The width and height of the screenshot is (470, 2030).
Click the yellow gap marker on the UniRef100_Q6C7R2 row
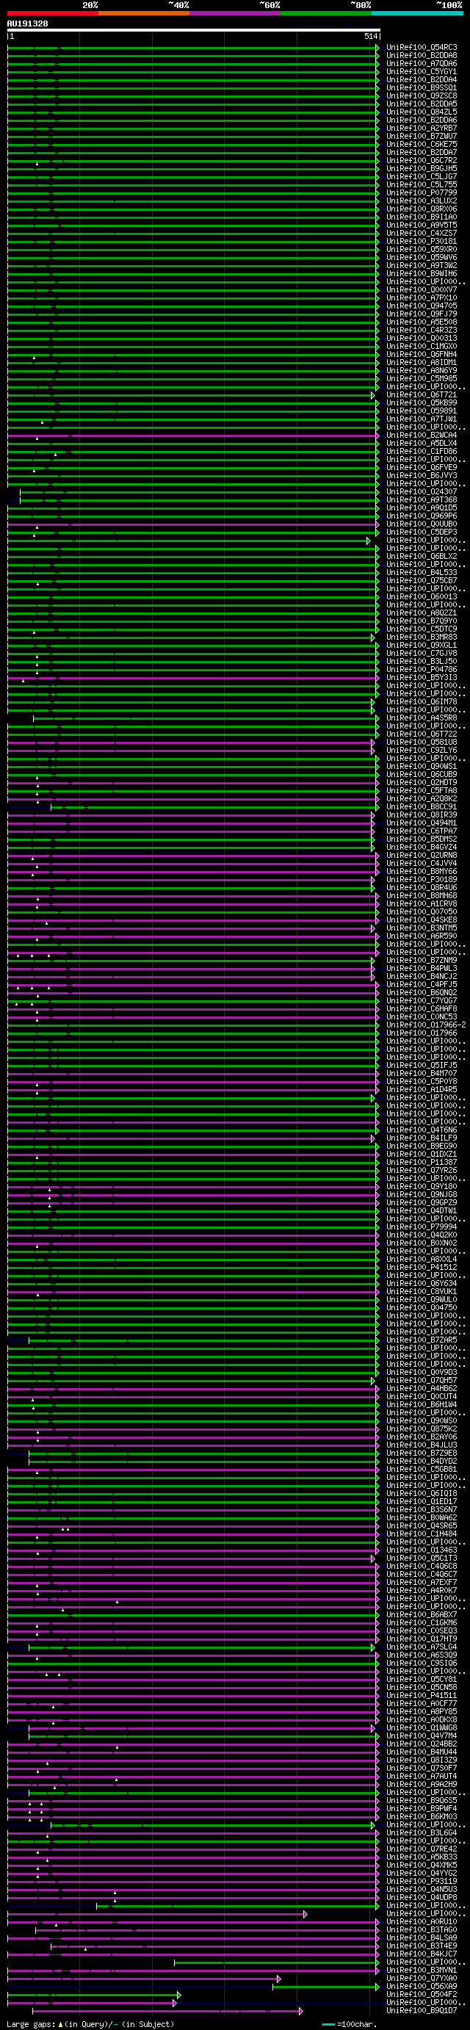point(36,164)
